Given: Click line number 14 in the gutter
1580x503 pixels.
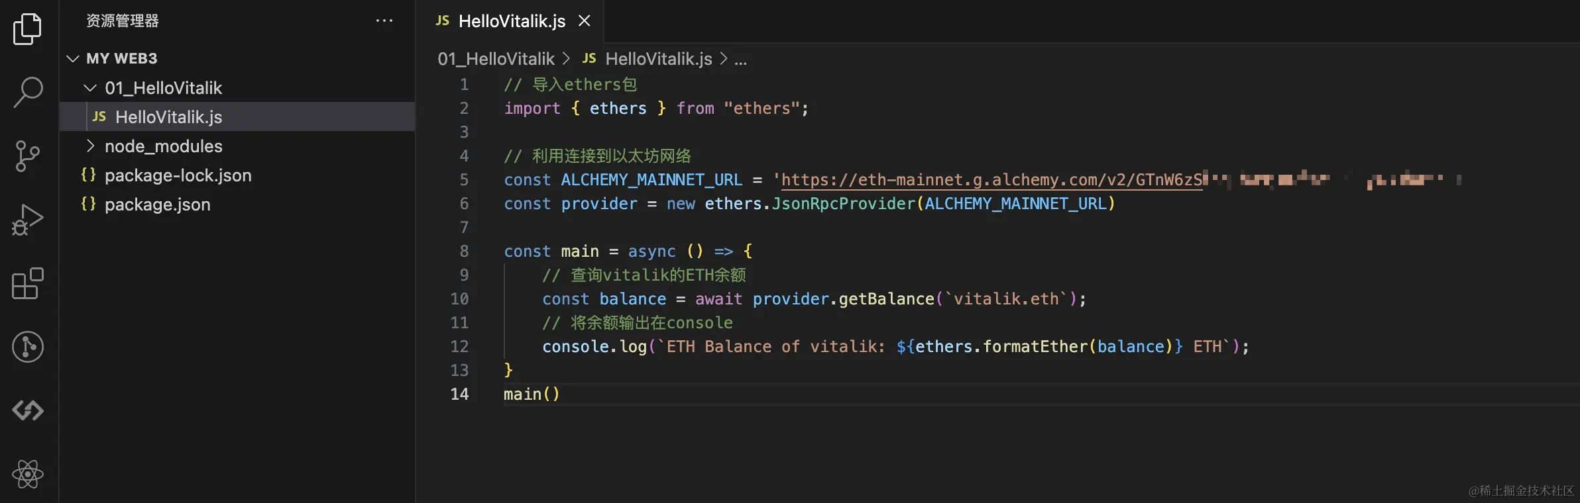Looking at the screenshot, I should coord(459,394).
